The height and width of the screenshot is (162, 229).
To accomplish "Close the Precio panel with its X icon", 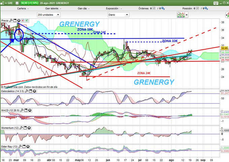I will [19, 21].
